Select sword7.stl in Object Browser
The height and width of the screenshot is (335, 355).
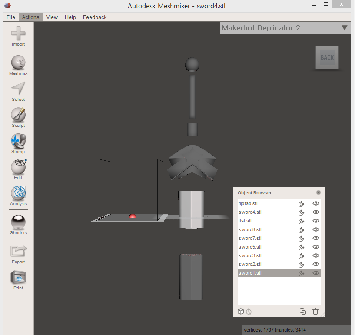(x=279, y=238)
